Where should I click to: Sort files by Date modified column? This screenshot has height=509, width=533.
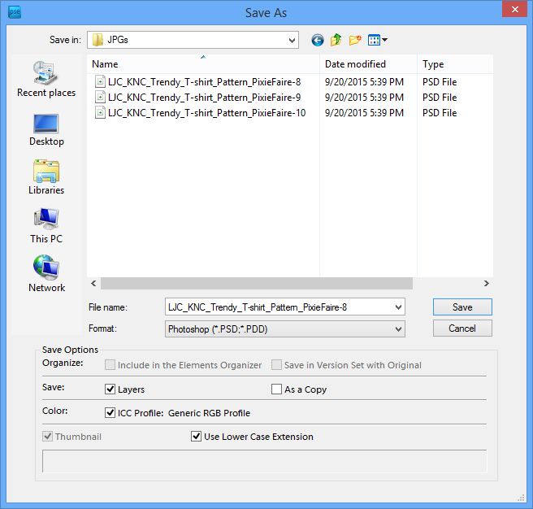355,64
